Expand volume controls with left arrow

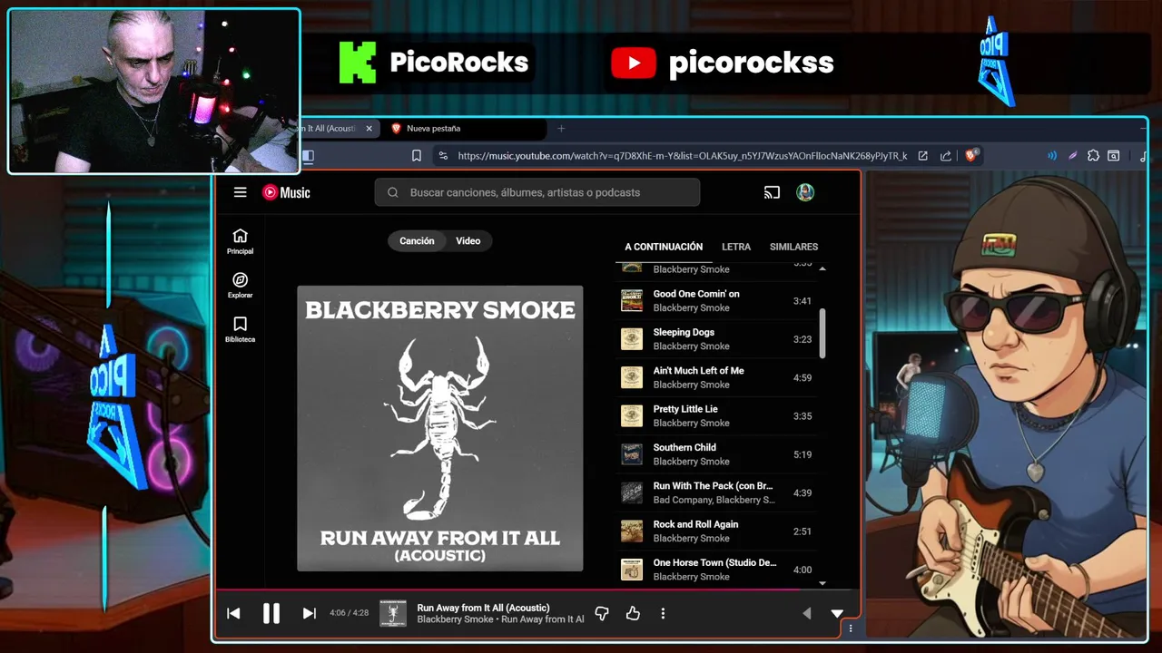pos(806,614)
